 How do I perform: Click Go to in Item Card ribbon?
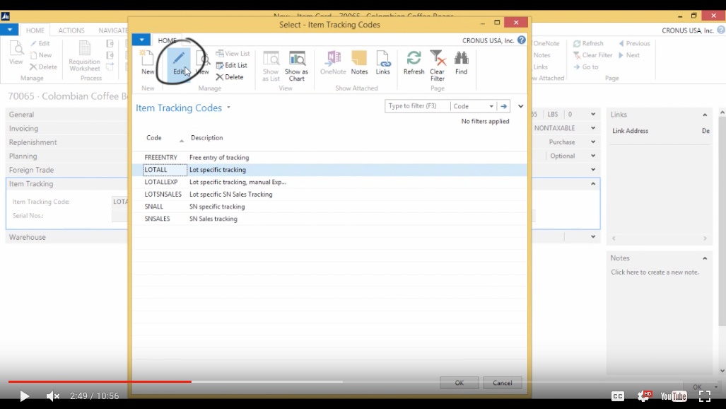(x=586, y=67)
